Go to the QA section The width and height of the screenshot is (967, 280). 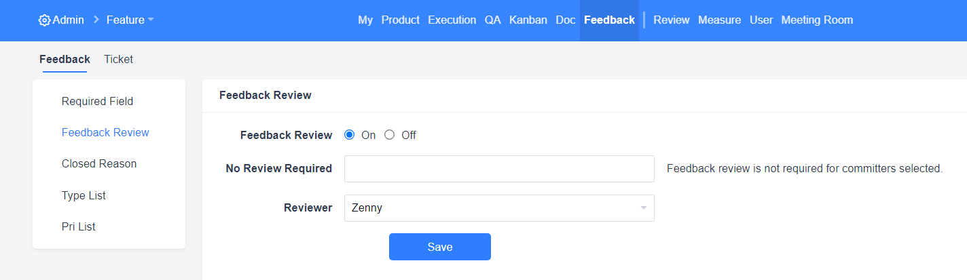[x=492, y=20]
